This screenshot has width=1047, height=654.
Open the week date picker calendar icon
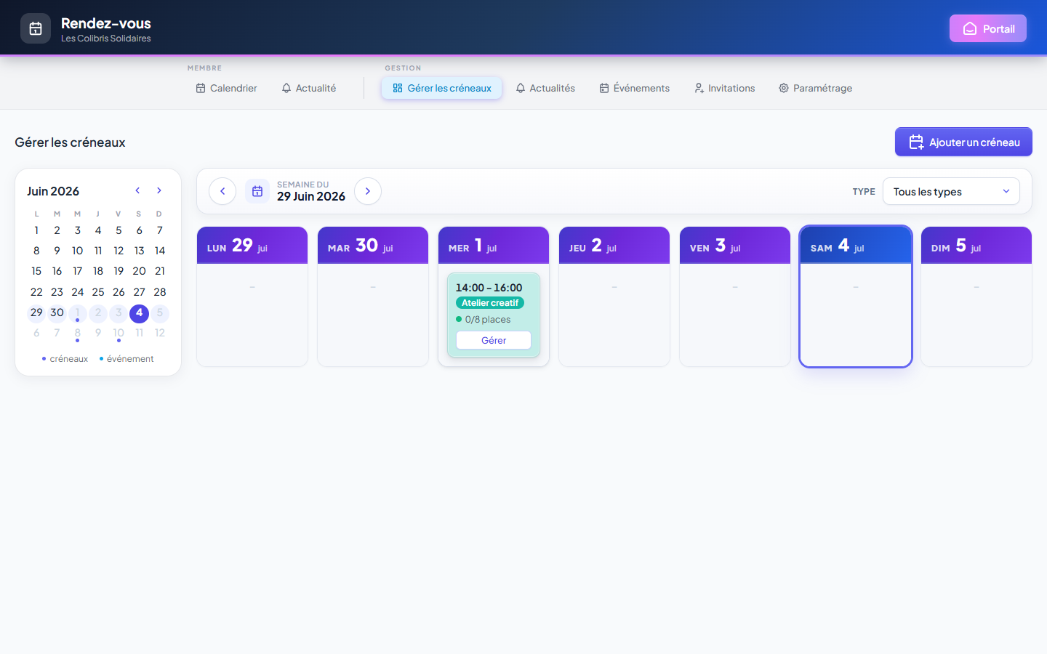tap(257, 191)
